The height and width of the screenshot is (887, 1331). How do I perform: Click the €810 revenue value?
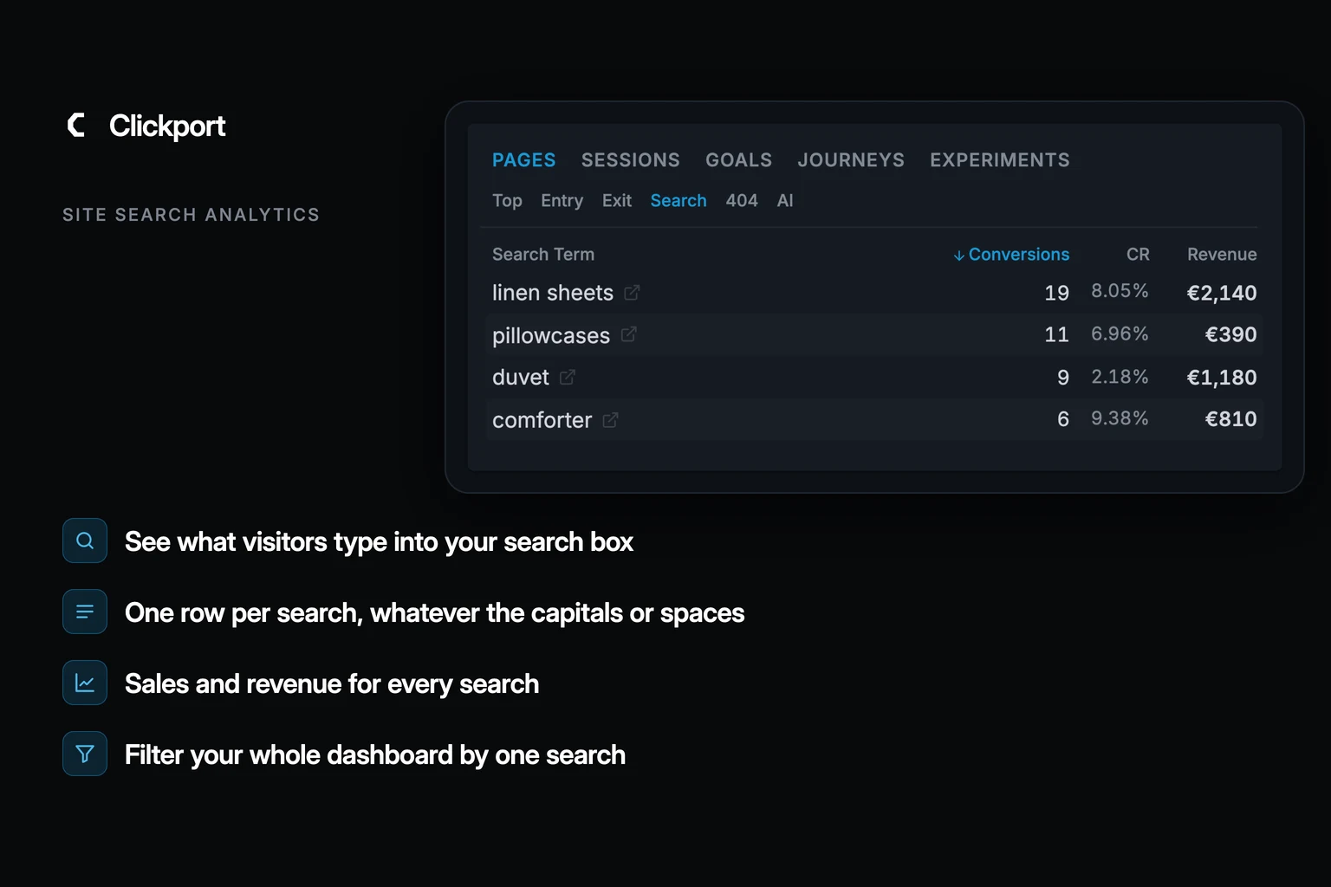[x=1230, y=419]
